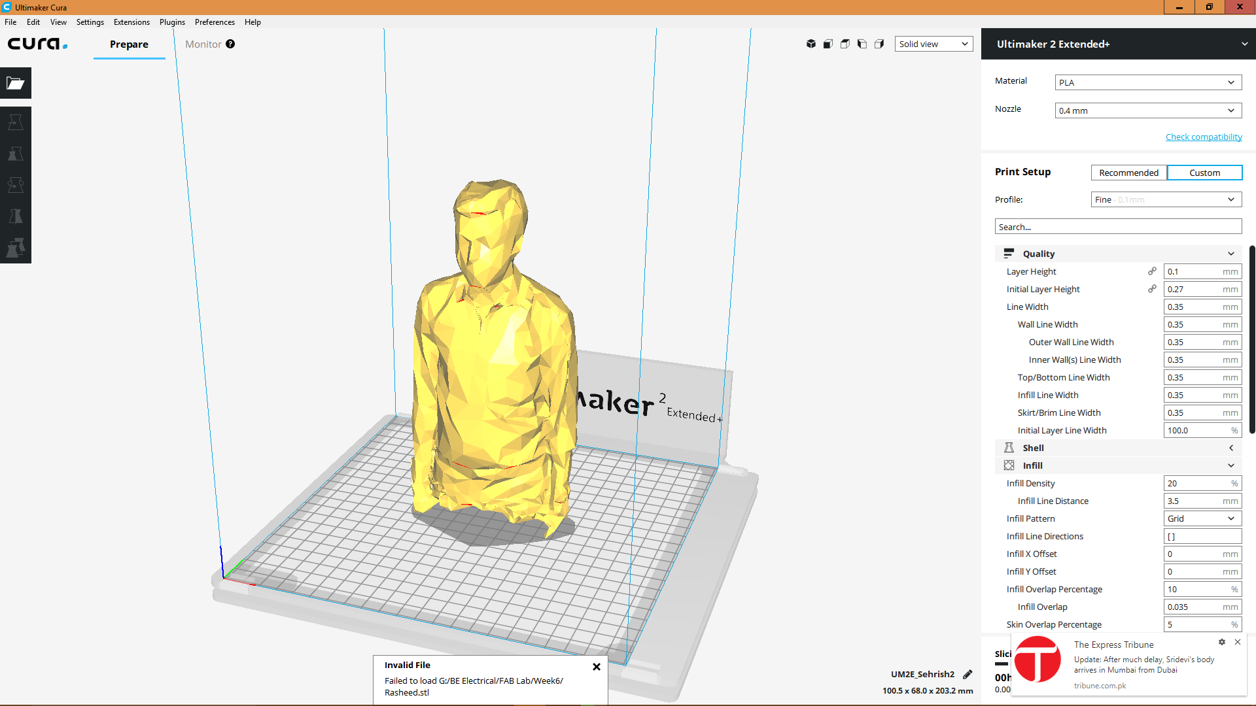Select the Move tool in sidebar
The height and width of the screenshot is (706, 1256).
click(x=15, y=122)
